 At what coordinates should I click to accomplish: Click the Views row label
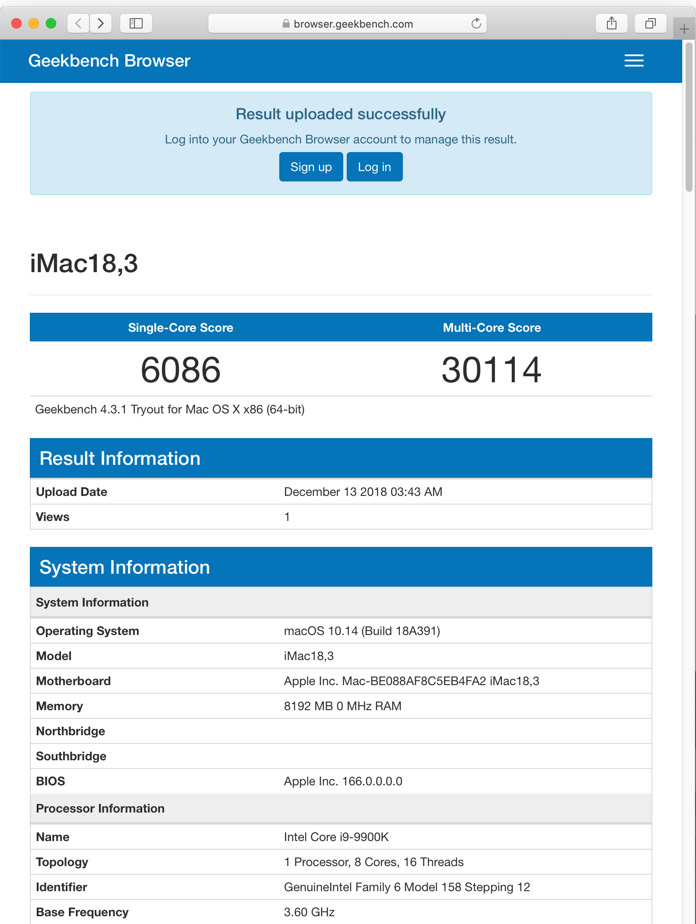(53, 517)
